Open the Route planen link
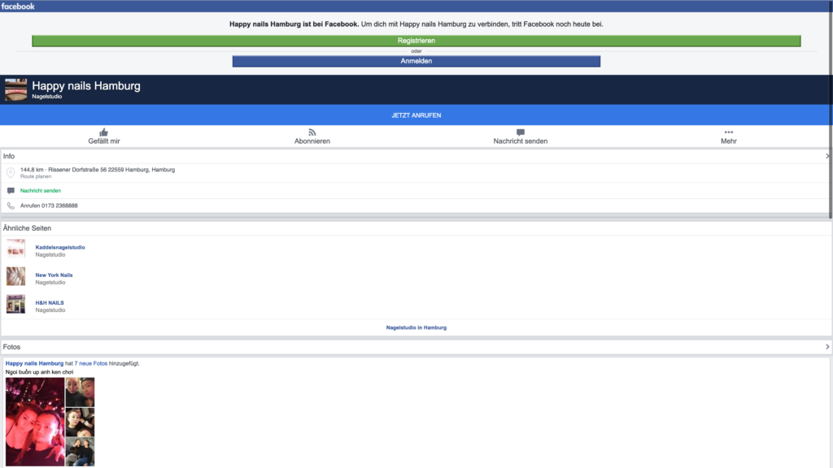Screen dimensions: 833x468 point(36,176)
